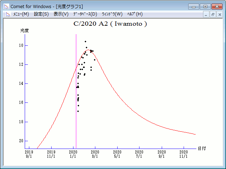Click the magnitude 10 axis label
226x169 pixels.
click(21, 45)
